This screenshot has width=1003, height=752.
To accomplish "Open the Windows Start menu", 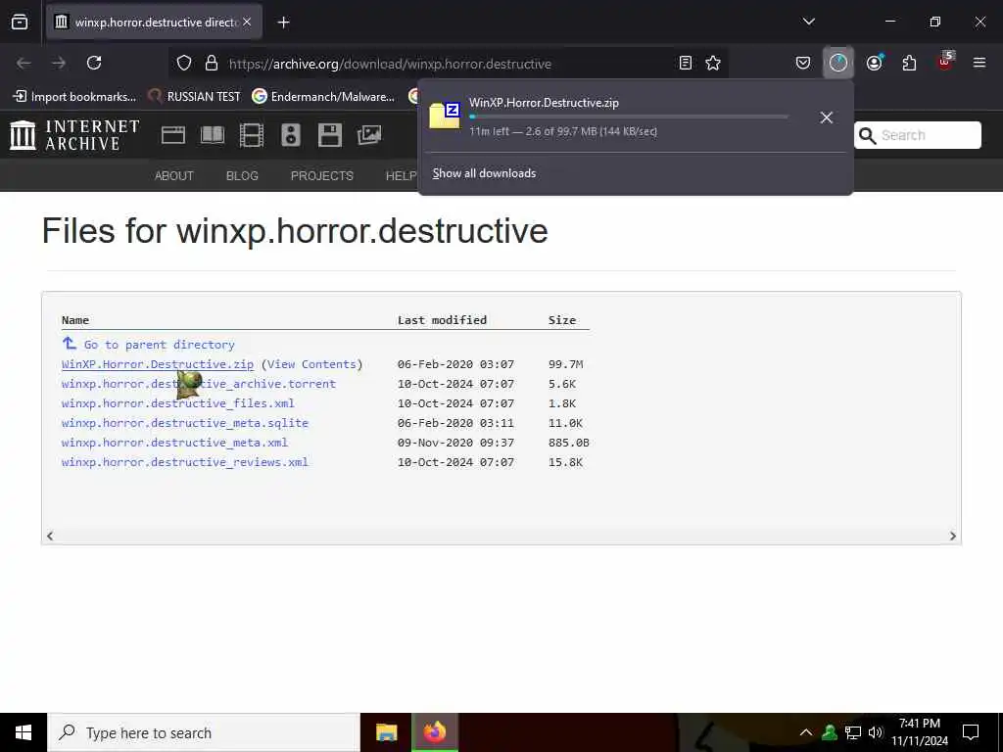I will (24, 732).
